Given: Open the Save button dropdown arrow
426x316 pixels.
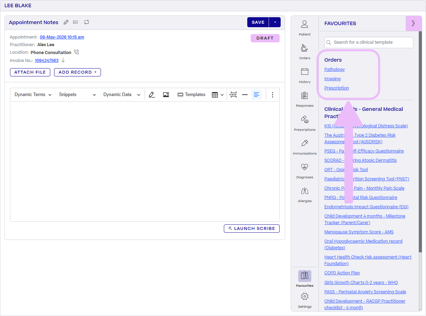Looking at the screenshot, I should tap(275, 22).
